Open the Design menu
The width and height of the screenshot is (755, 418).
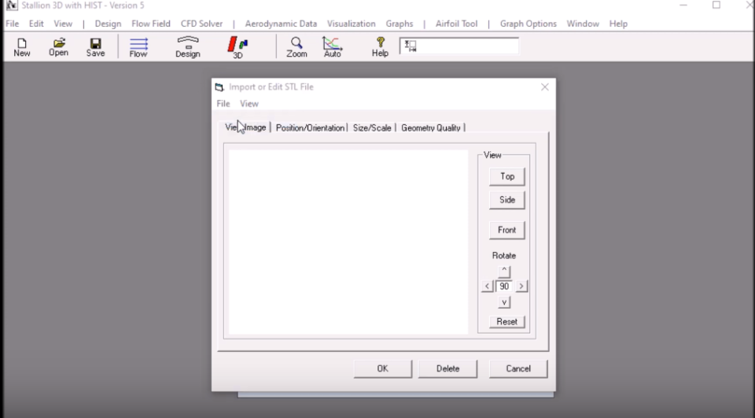[x=108, y=24]
